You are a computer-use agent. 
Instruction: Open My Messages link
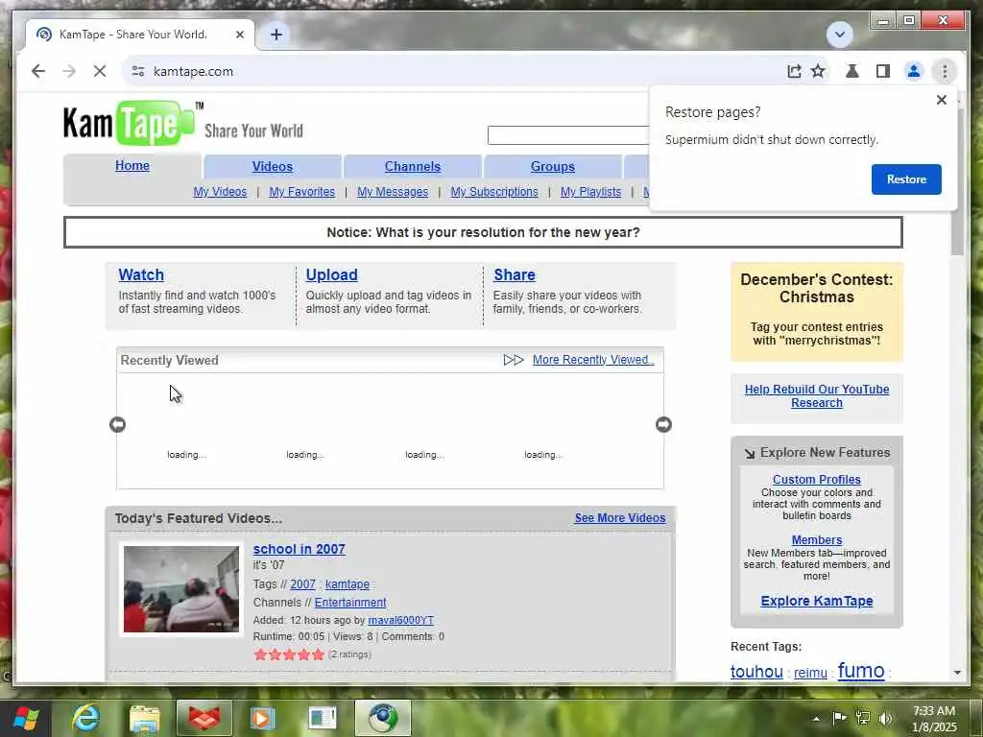point(393,192)
